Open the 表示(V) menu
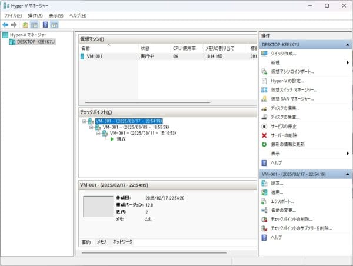 pyautogui.click(x=56, y=15)
